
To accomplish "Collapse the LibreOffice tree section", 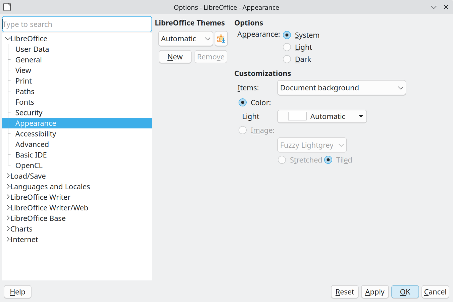I will tap(7, 39).
